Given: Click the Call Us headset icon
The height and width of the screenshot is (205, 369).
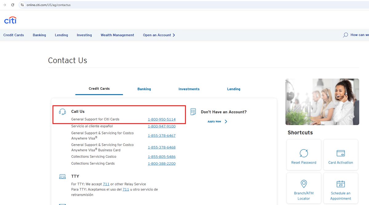Looking at the screenshot, I should coord(62,112).
